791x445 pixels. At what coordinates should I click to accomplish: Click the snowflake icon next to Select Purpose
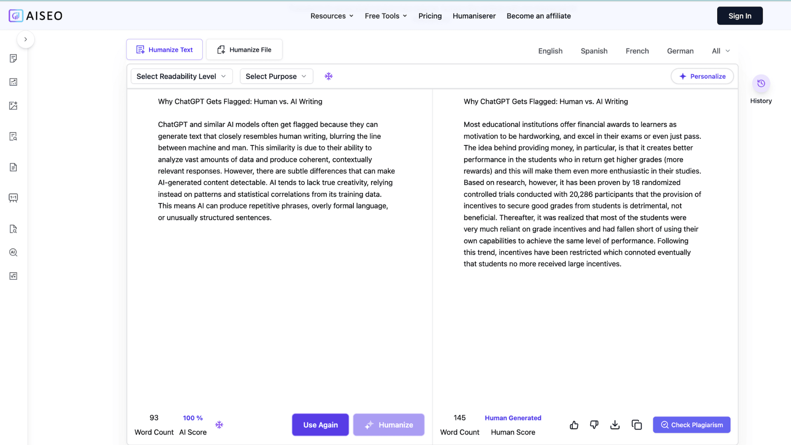point(328,76)
